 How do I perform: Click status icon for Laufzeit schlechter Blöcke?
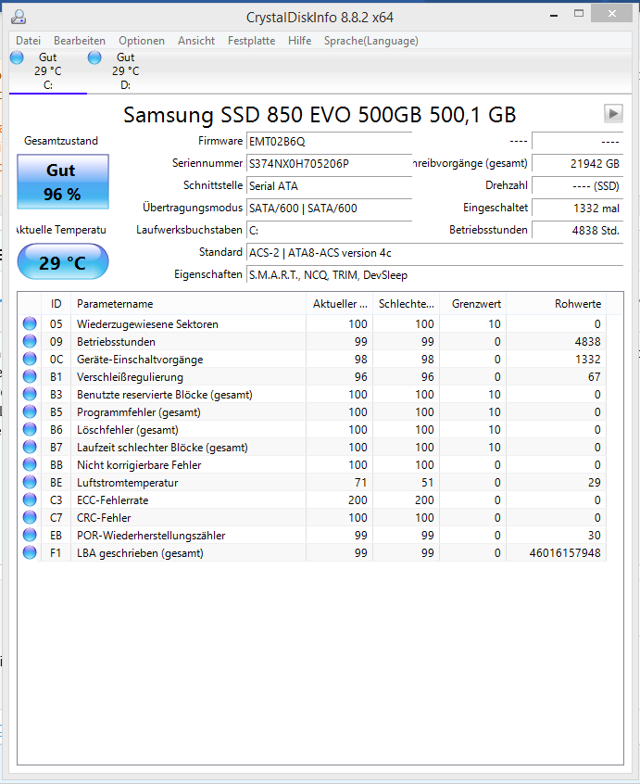coord(30,447)
